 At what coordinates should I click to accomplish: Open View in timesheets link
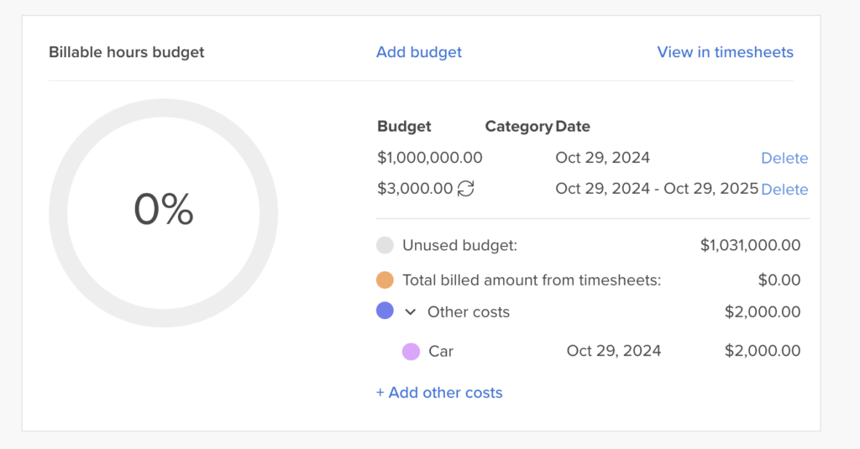725,52
